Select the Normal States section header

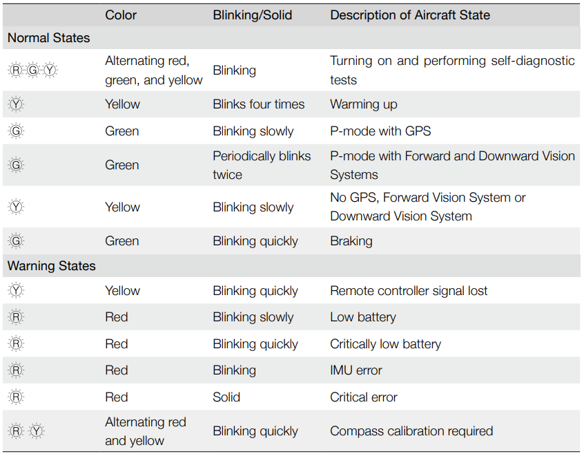48,38
